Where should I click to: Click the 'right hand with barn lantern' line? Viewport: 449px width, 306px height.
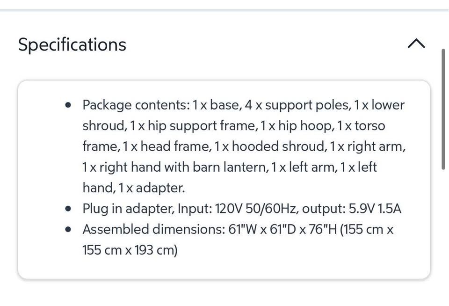[229, 168]
